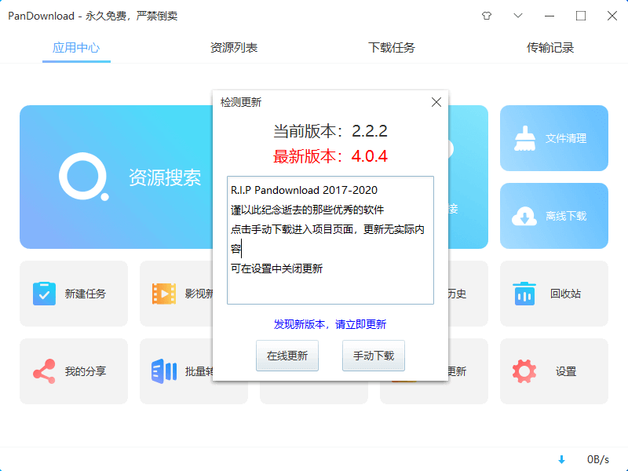Click the 资源搜索 label

tap(165, 177)
